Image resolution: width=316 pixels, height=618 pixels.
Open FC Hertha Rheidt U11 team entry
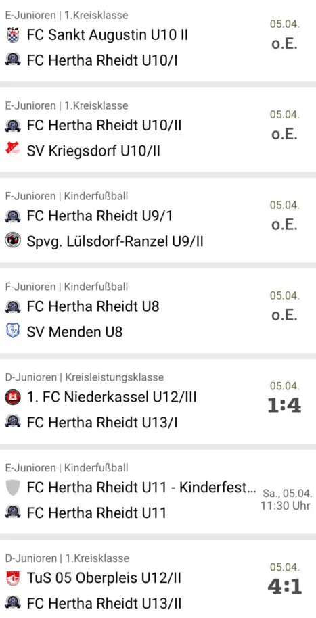97,513
